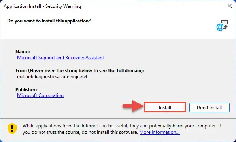The width and height of the screenshot is (236, 142).
Task: Click the yellow warning shield icon
Action: [12, 129]
